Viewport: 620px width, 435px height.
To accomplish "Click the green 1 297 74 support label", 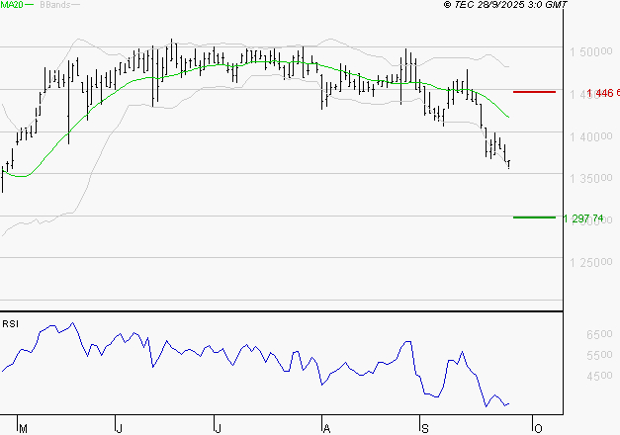I will [583, 218].
